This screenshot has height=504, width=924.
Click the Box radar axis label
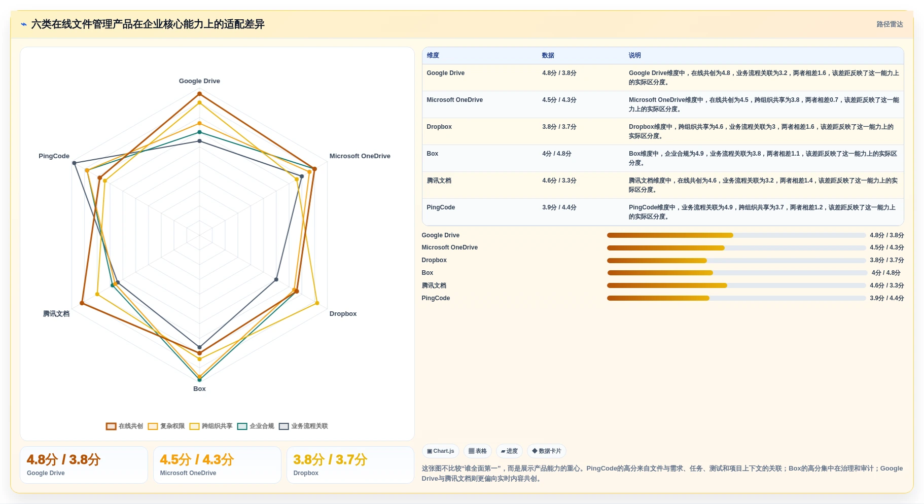coord(199,389)
